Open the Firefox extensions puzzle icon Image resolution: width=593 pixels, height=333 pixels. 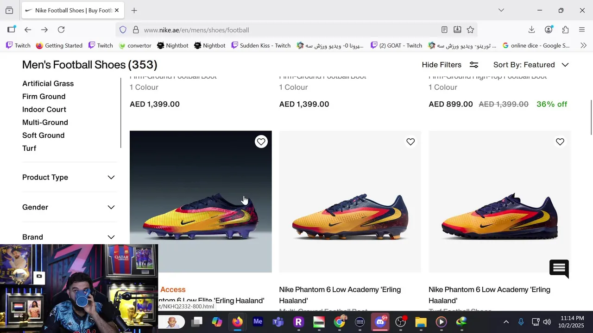click(565, 30)
